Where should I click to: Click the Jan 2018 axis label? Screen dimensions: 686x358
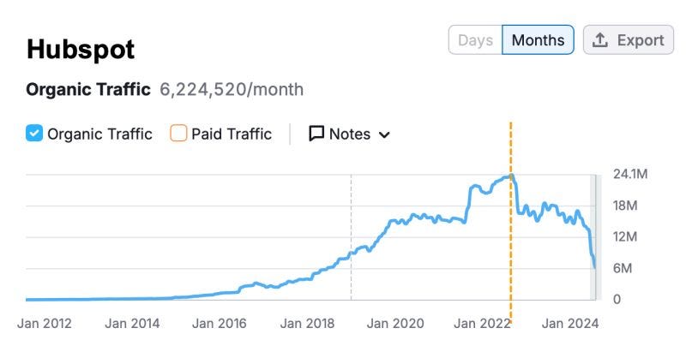pyautogui.click(x=307, y=324)
